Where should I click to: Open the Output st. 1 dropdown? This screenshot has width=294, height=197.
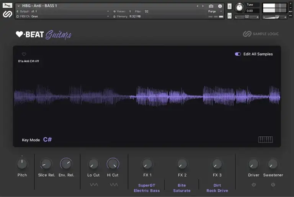tap(63, 11)
